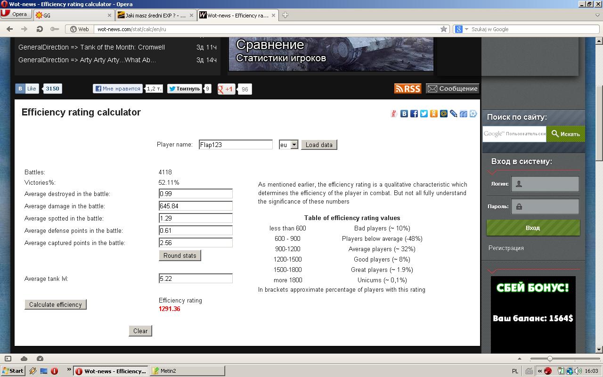Open the Opera menu button

click(x=16, y=14)
